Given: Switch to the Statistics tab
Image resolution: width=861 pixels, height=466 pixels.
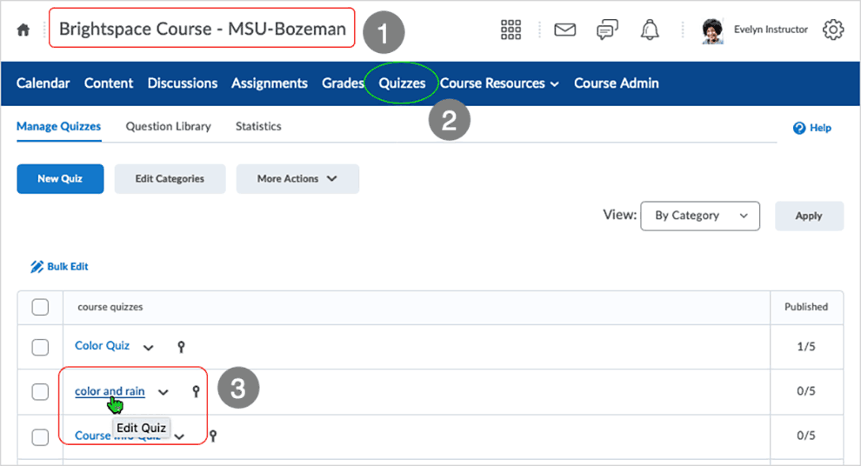Looking at the screenshot, I should (258, 127).
